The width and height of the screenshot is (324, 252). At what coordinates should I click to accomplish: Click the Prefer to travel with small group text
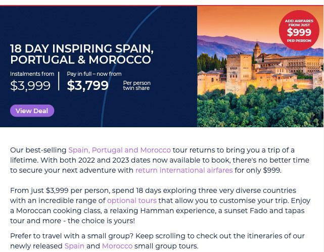[x=157, y=241]
